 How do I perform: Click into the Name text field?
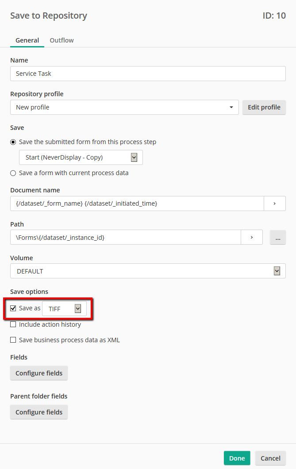(x=148, y=74)
